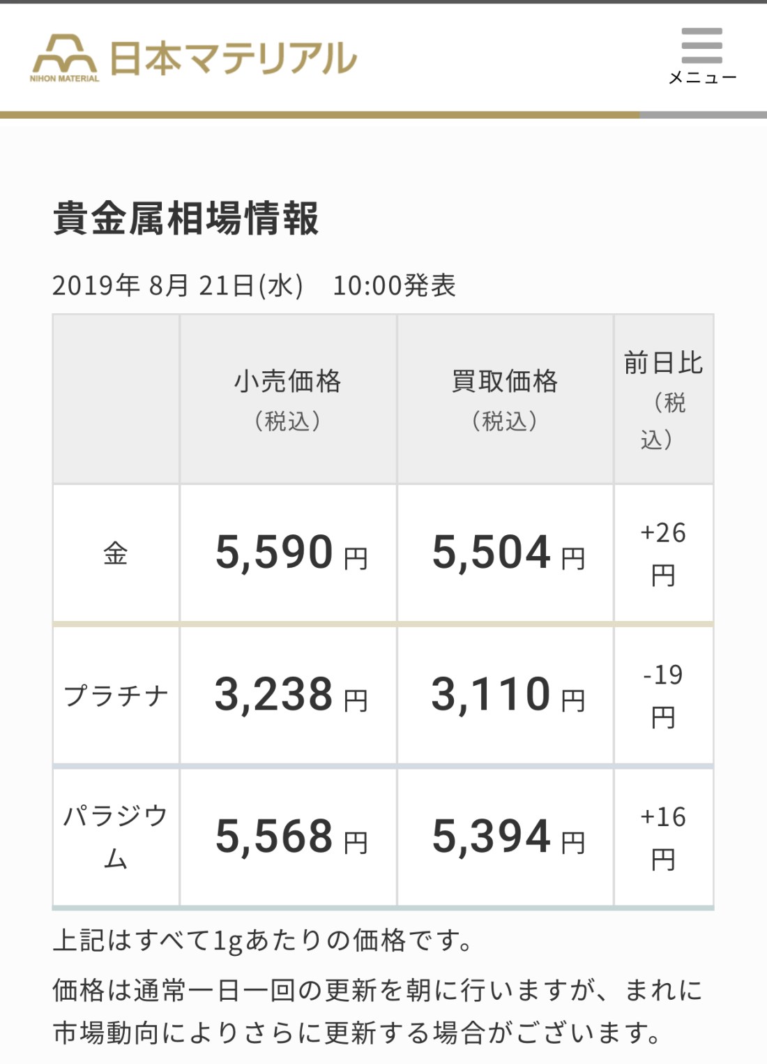
Task: Click the gold retail price 5,590円
Action: click(287, 553)
